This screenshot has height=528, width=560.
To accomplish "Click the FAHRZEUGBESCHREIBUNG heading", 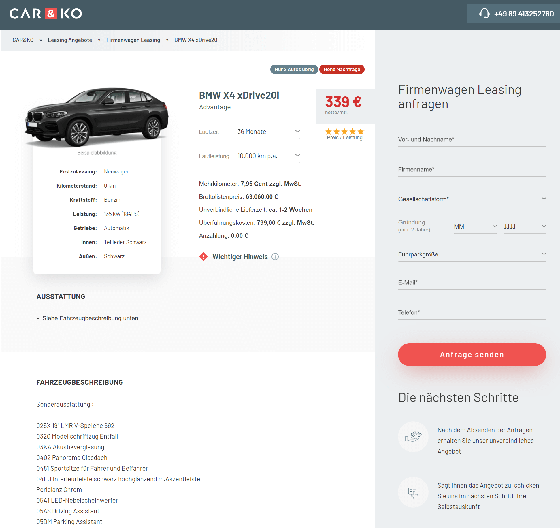I will pos(80,382).
